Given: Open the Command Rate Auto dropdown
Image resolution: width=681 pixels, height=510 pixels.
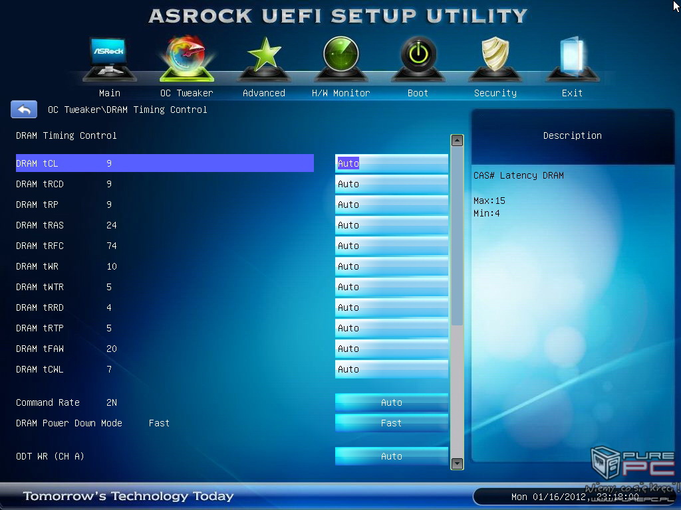Looking at the screenshot, I should (x=391, y=402).
